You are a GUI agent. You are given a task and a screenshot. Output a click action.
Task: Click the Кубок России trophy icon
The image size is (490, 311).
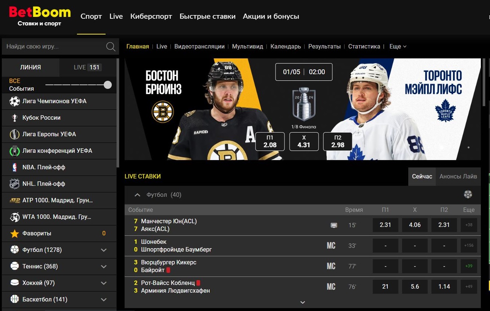[x=15, y=117]
